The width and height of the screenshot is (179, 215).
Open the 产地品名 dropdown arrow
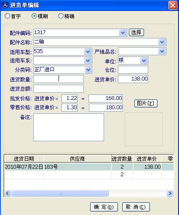[162, 51]
